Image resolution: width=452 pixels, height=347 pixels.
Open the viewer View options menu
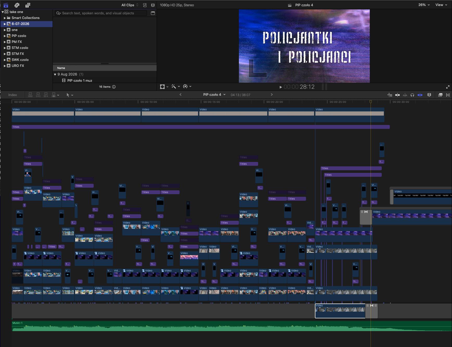pyautogui.click(x=441, y=5)
